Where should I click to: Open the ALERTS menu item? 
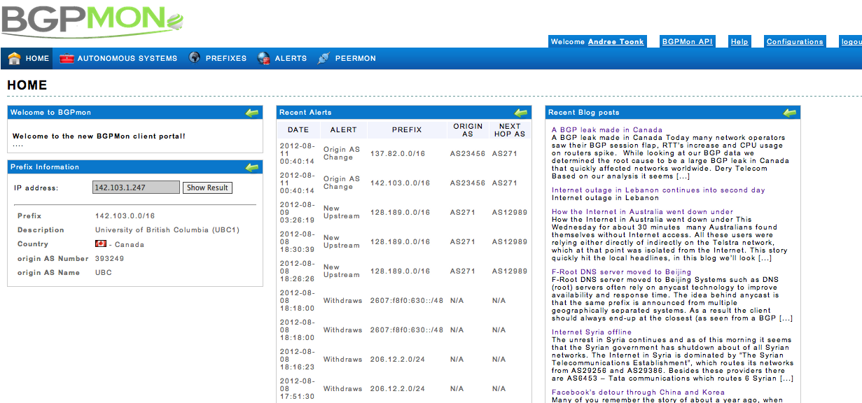click(x=290, y=58)
